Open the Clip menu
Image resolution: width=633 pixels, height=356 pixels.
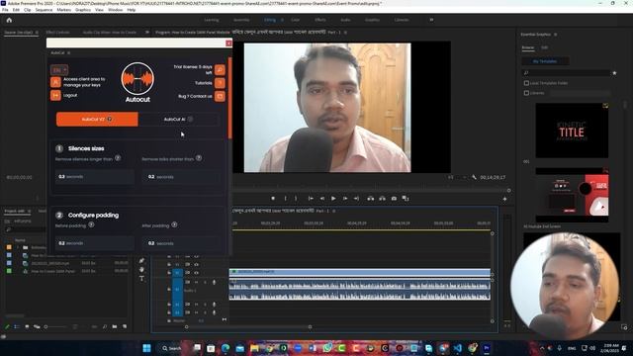point(27,10)
